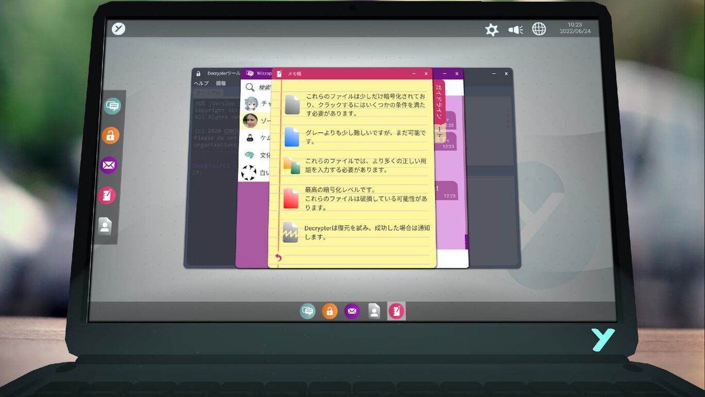
Task: Open the pink notepad app in the sidebar
Action: pyautogui.click(x=107, y=195)
